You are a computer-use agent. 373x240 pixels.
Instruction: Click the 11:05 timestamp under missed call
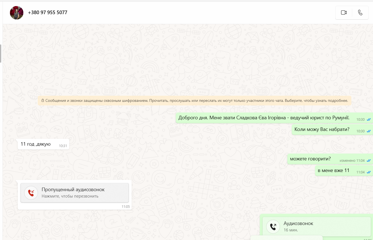[125, 207]
